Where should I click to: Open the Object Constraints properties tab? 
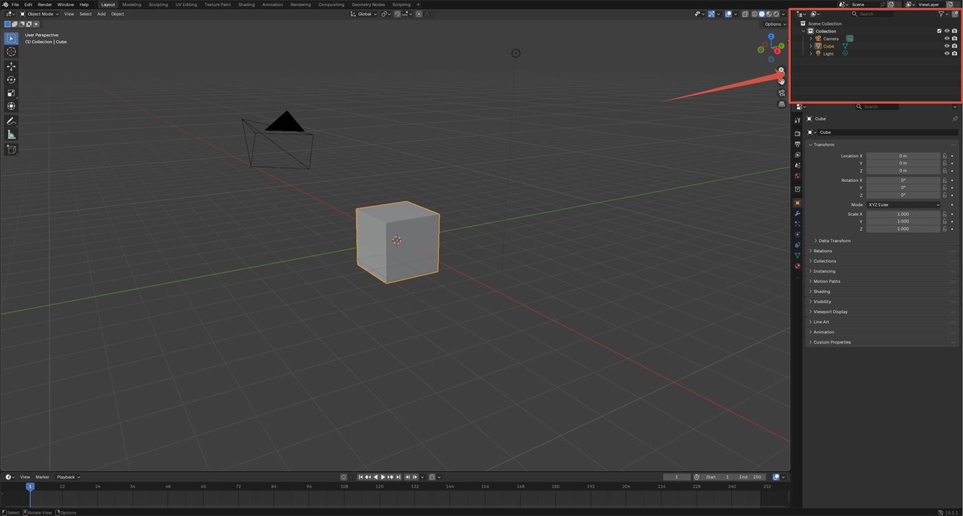[797, 245]
